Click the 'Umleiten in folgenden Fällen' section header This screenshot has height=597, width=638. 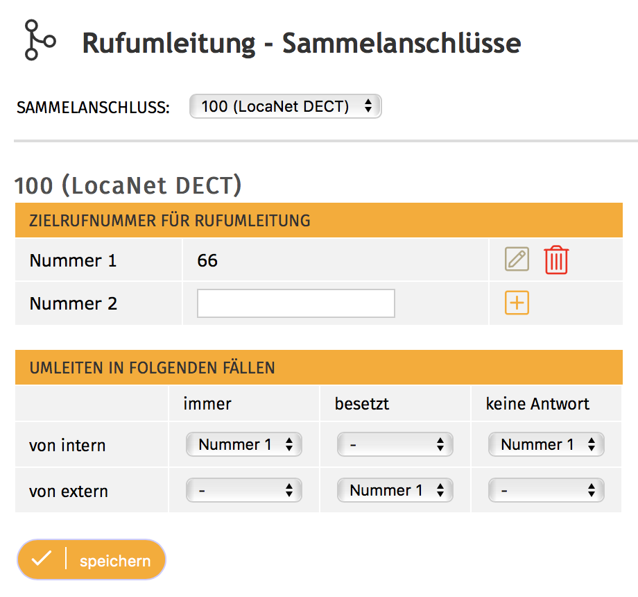tap(152, 368)
